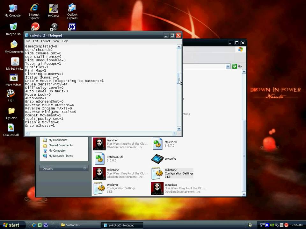Click Internet Explorer quick launch icon
Screen dimensions: 306x229
coord(34,225)
